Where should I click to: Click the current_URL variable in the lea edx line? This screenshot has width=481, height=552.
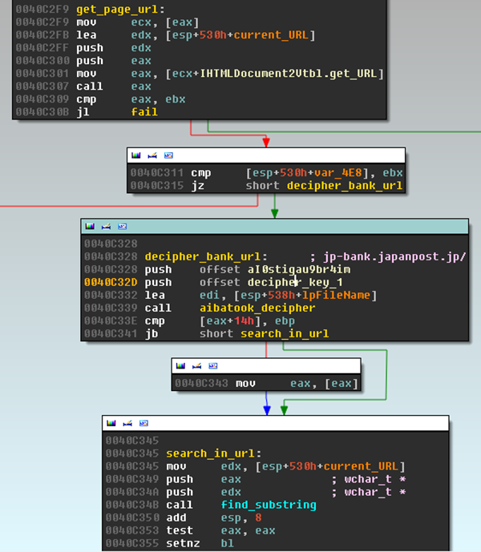point(271,35)
